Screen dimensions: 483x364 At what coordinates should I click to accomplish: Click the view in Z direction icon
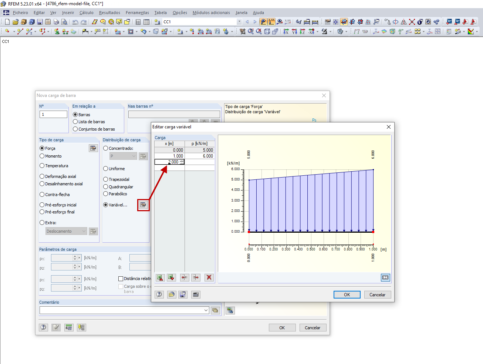[302, 31]
